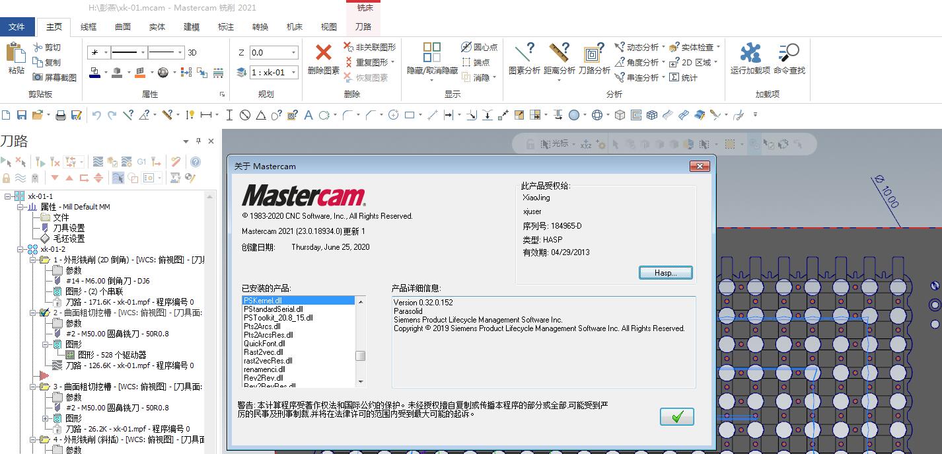Click the green checkmark OK button
This screenshot has height=454, width=942.
pos(677,417)
